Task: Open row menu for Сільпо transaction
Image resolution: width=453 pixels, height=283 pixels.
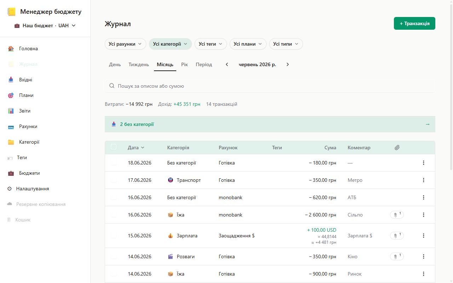Action: (x=424, y=215)
